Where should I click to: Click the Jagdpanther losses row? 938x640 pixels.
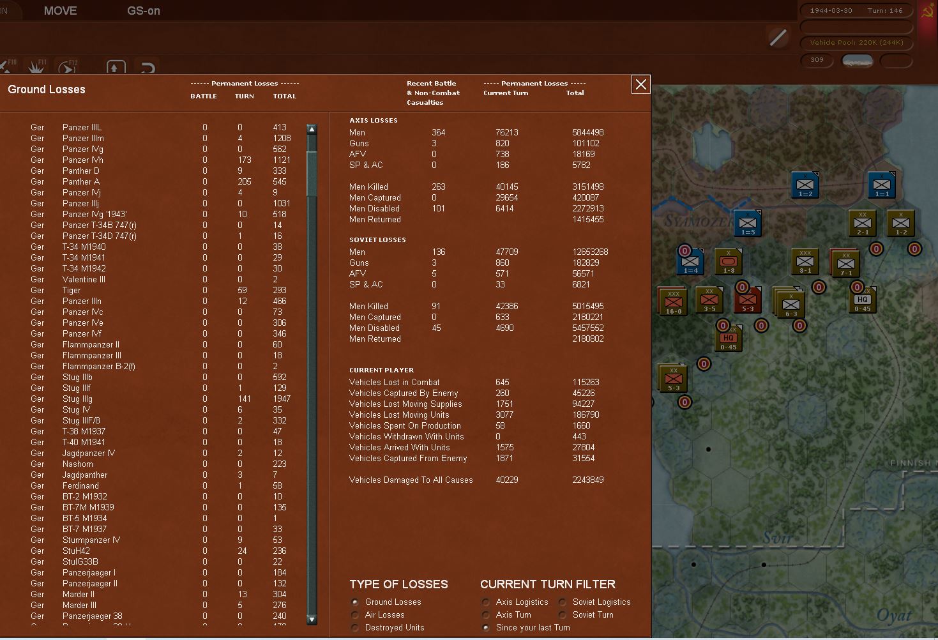161,475
